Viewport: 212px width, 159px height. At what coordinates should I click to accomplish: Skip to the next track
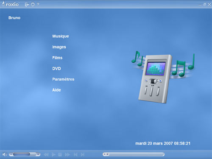point(83,154)
